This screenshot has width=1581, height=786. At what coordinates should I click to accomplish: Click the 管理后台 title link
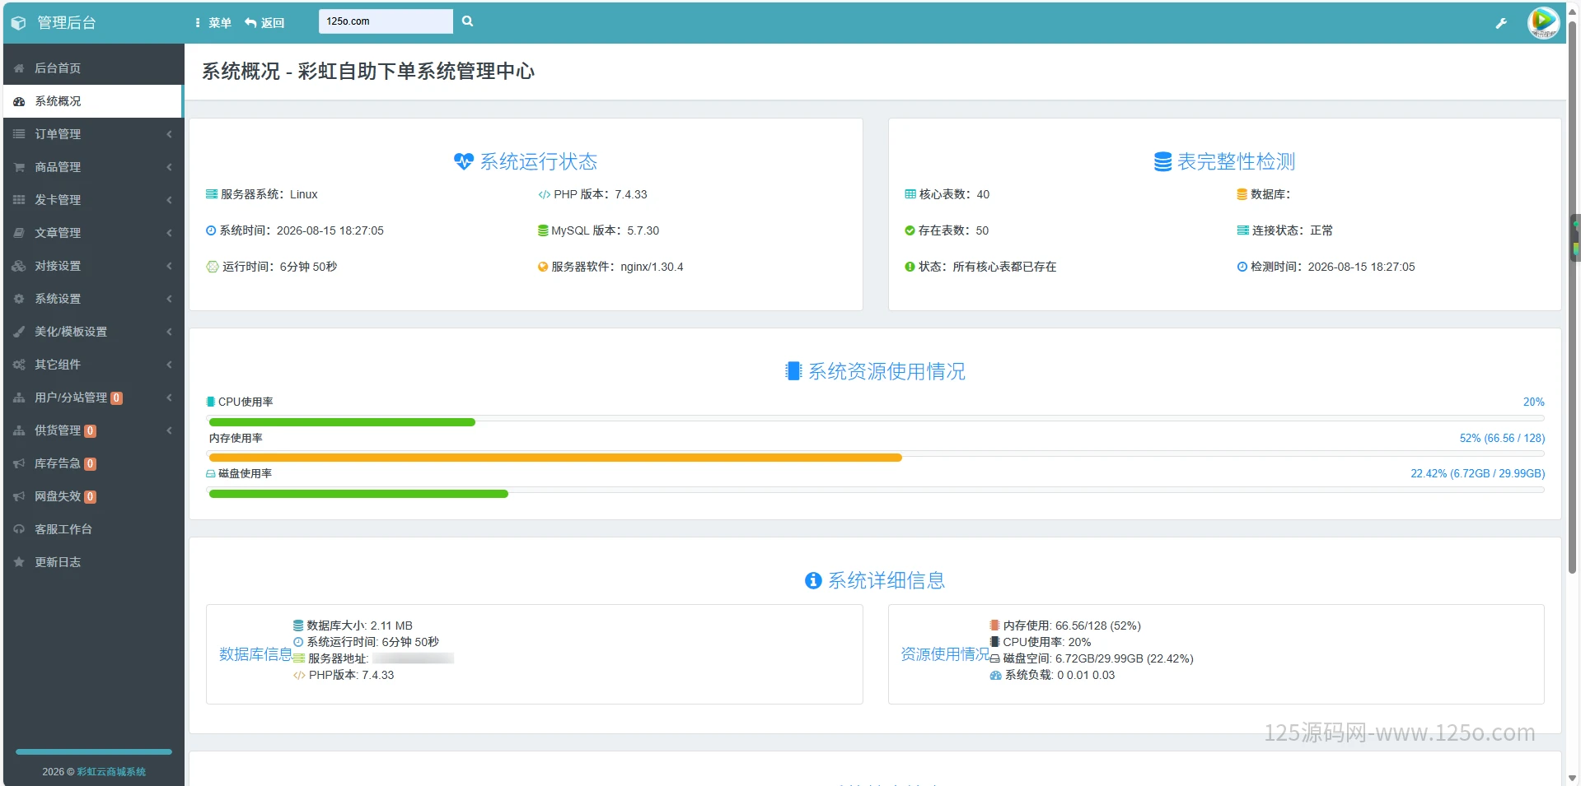67,23
